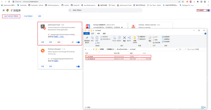Disable the Postman Interceptor extension toggle
The image size is (211, 110).
pyautogui.click(x=78, y=66)
